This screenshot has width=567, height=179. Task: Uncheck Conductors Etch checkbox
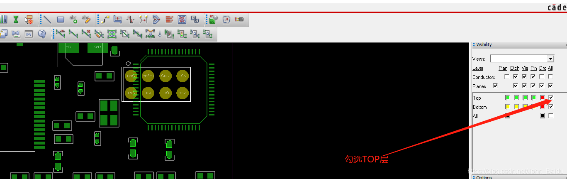[x=516, y=76]
